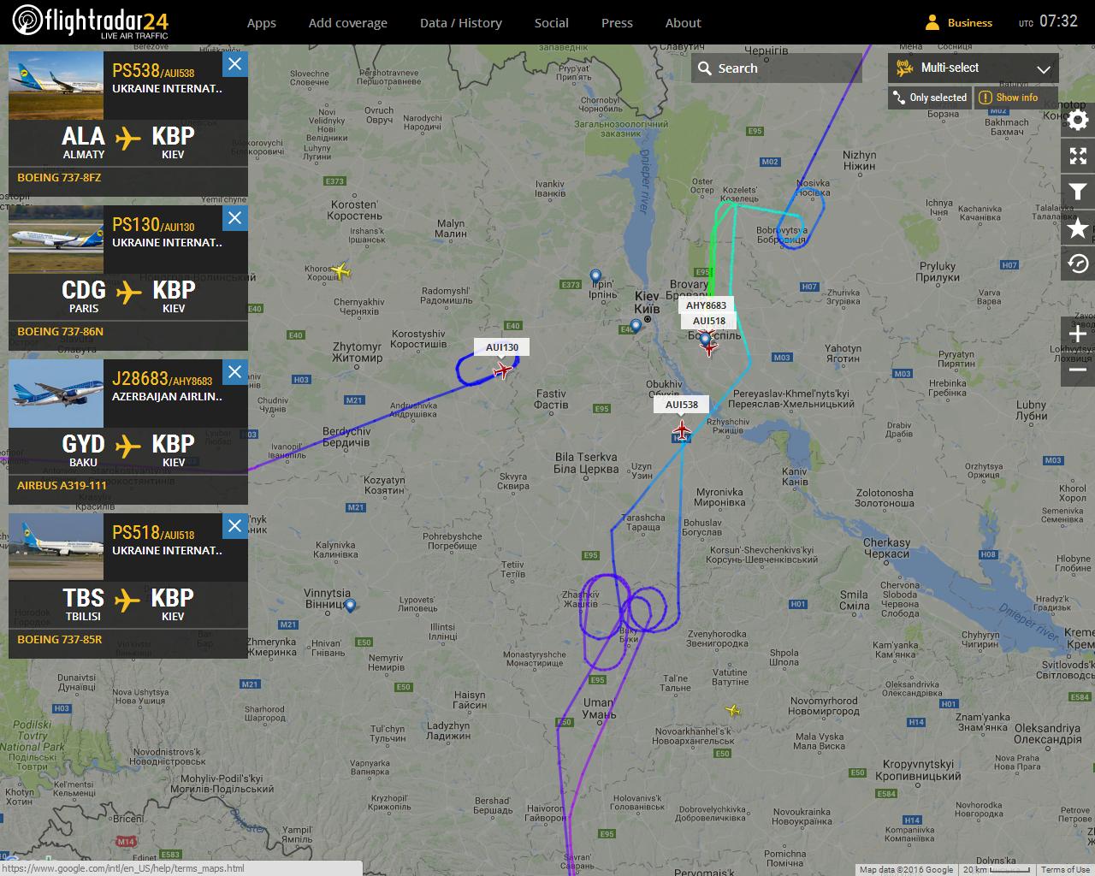Close the PS538 flight card
Screen dimensions: 1095x876
235,64
